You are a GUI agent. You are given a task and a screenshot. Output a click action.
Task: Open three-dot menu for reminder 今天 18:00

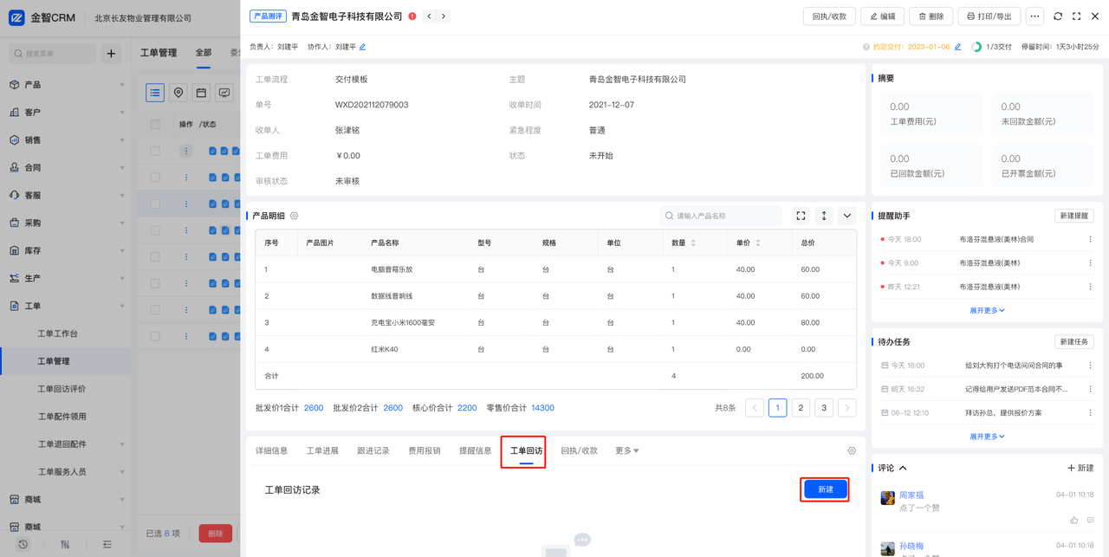tap(1090, 239)
